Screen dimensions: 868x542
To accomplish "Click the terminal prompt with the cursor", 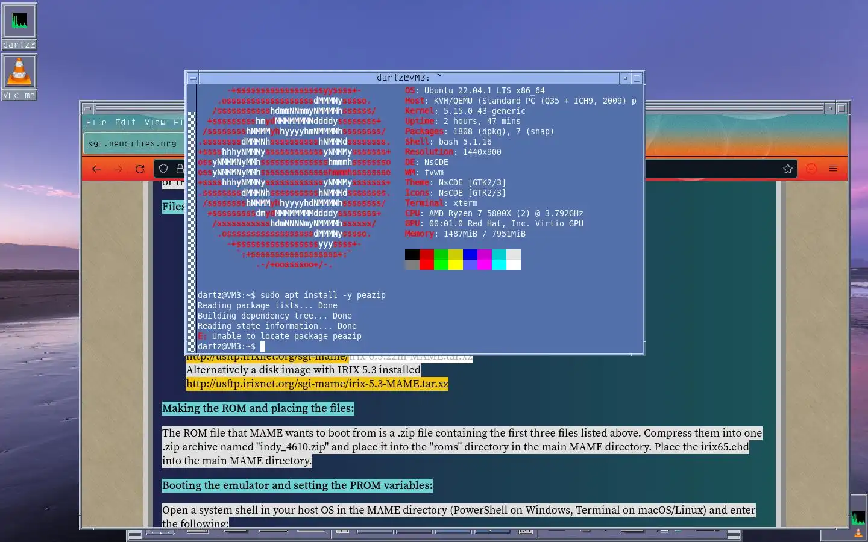I will tap(231, 346).
